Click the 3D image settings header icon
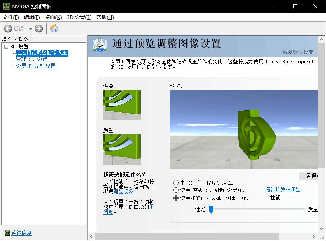 100,44
